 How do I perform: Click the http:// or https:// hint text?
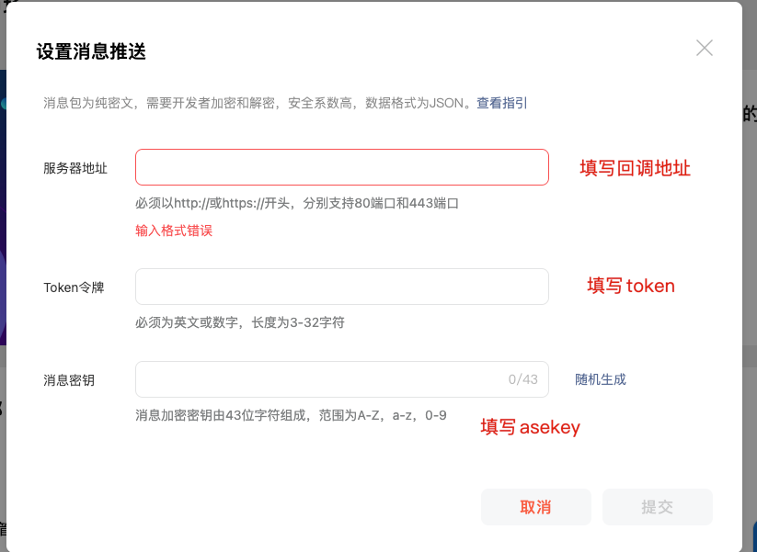tap(297, 204)
